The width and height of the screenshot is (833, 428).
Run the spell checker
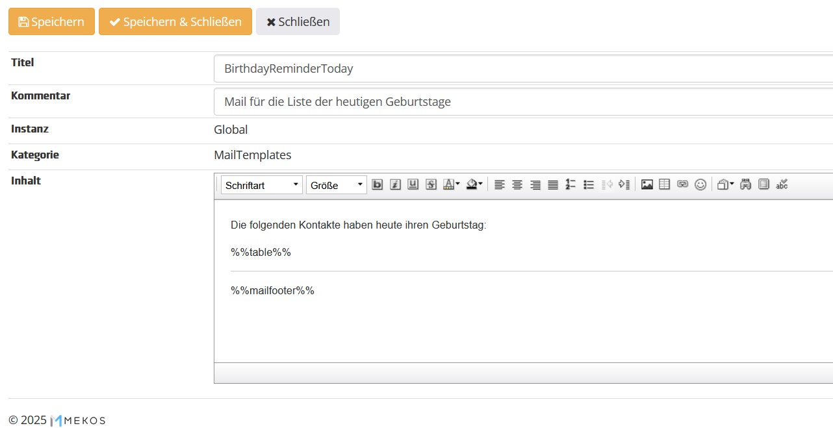coord(782,184)
